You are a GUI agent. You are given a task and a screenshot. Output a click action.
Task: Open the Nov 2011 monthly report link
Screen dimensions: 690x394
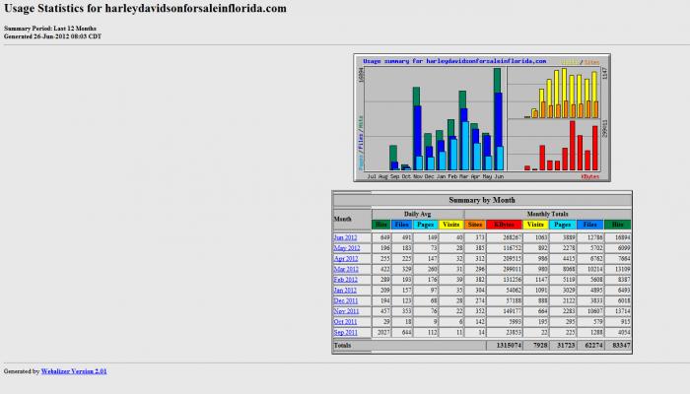click(x=346, y=311)
